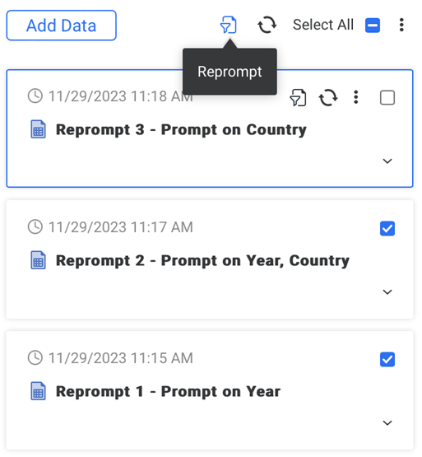Toggle the Select All checkbox
The width and height of the screenshot is (422, 457).
(x=373, y=25)
